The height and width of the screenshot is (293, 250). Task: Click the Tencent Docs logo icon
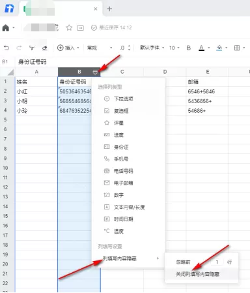(9, 8)
